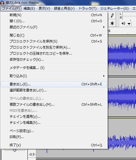This screenshot has height=160, width=136.
Task: Choose チェインを編集(h)...
Action: 54,123
